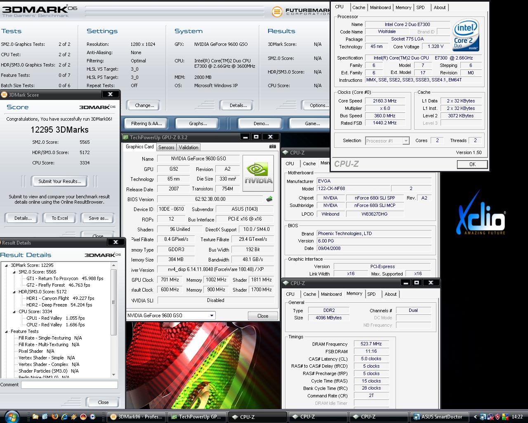Click OK in the CPU-Z window
The width and height of the screenshot is (528, 423).
[472, 164]
